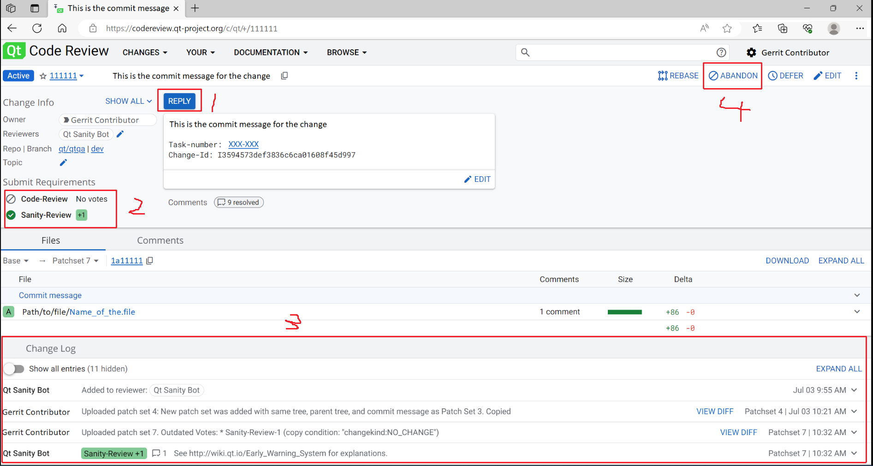Expand the Jul 03 9:55 AM log entry
This screenshot has height=466, width=873.
(854, 390)
